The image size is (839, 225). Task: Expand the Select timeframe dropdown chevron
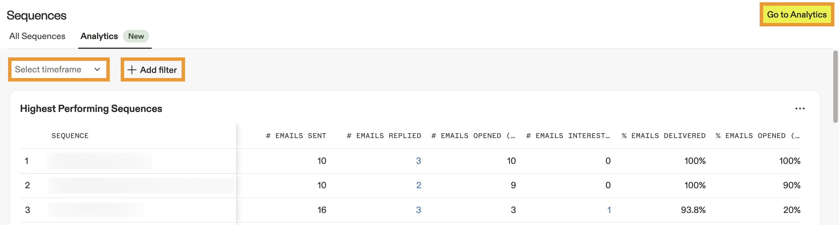tap(97, 69)
